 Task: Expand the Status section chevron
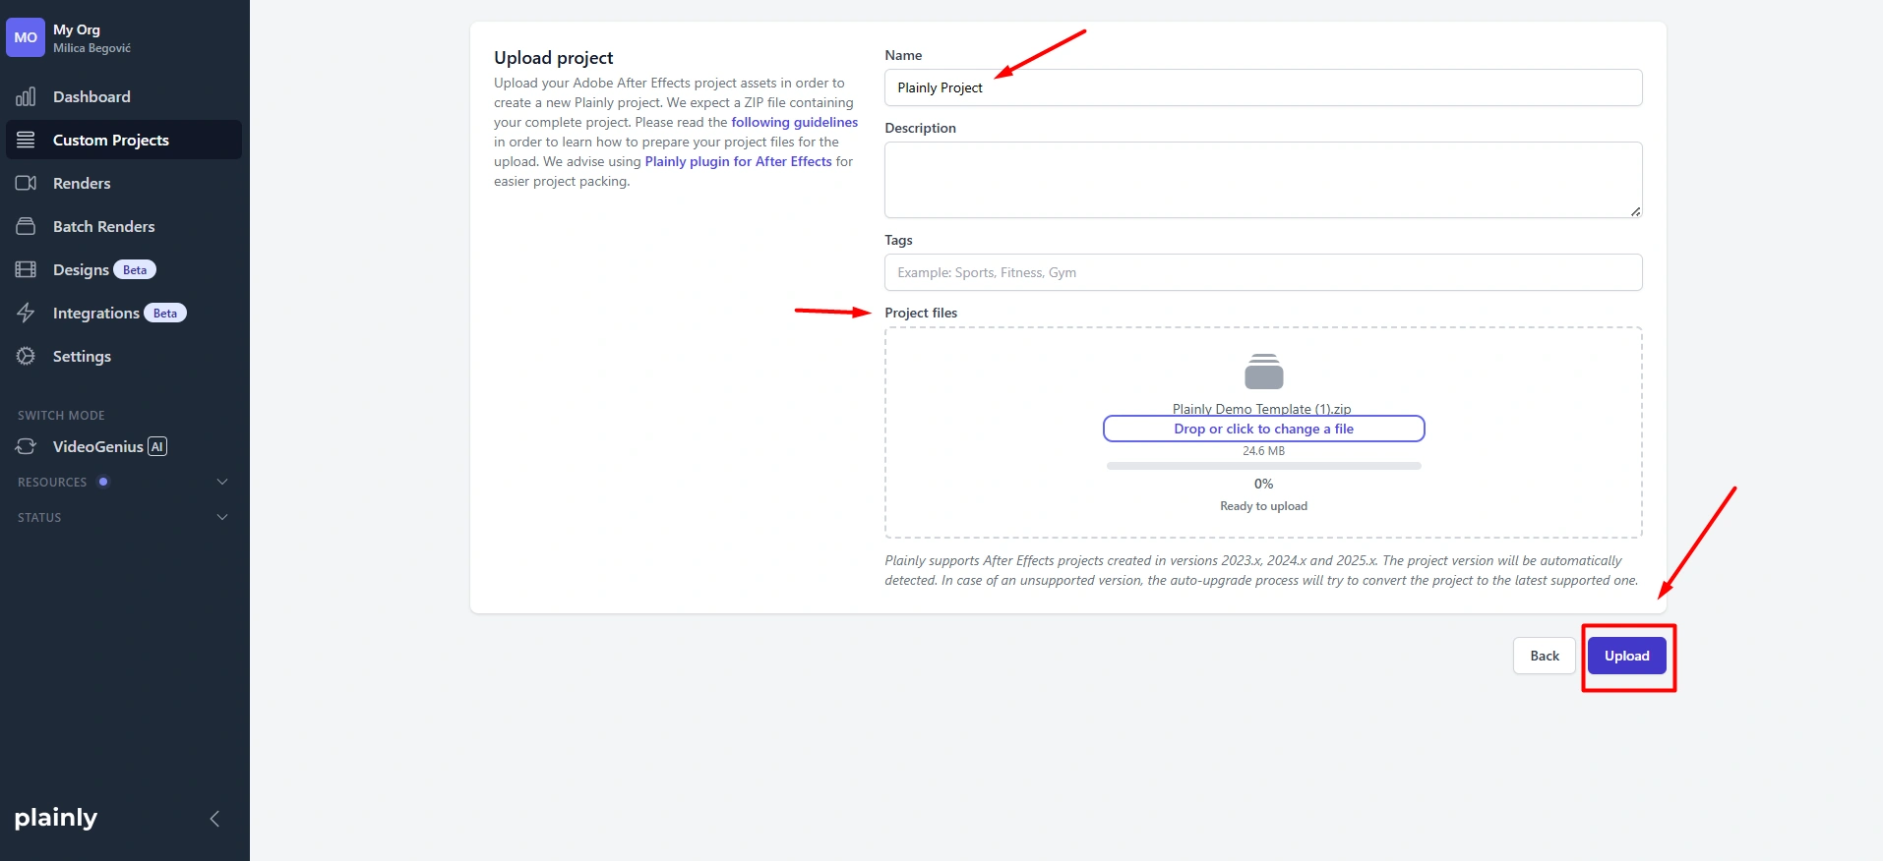tap(222, 517)
